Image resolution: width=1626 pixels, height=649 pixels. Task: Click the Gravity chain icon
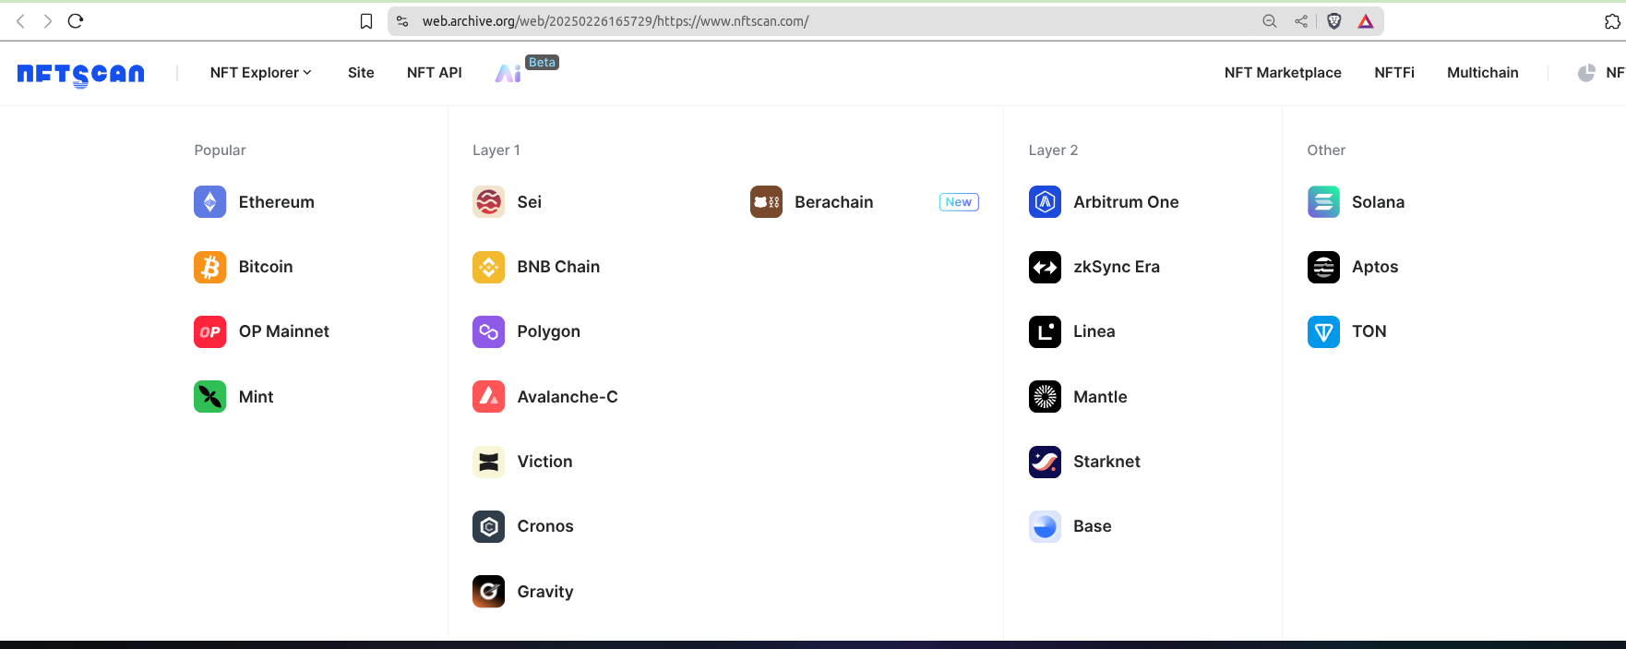pyautogui.click(x=488, y=592)
